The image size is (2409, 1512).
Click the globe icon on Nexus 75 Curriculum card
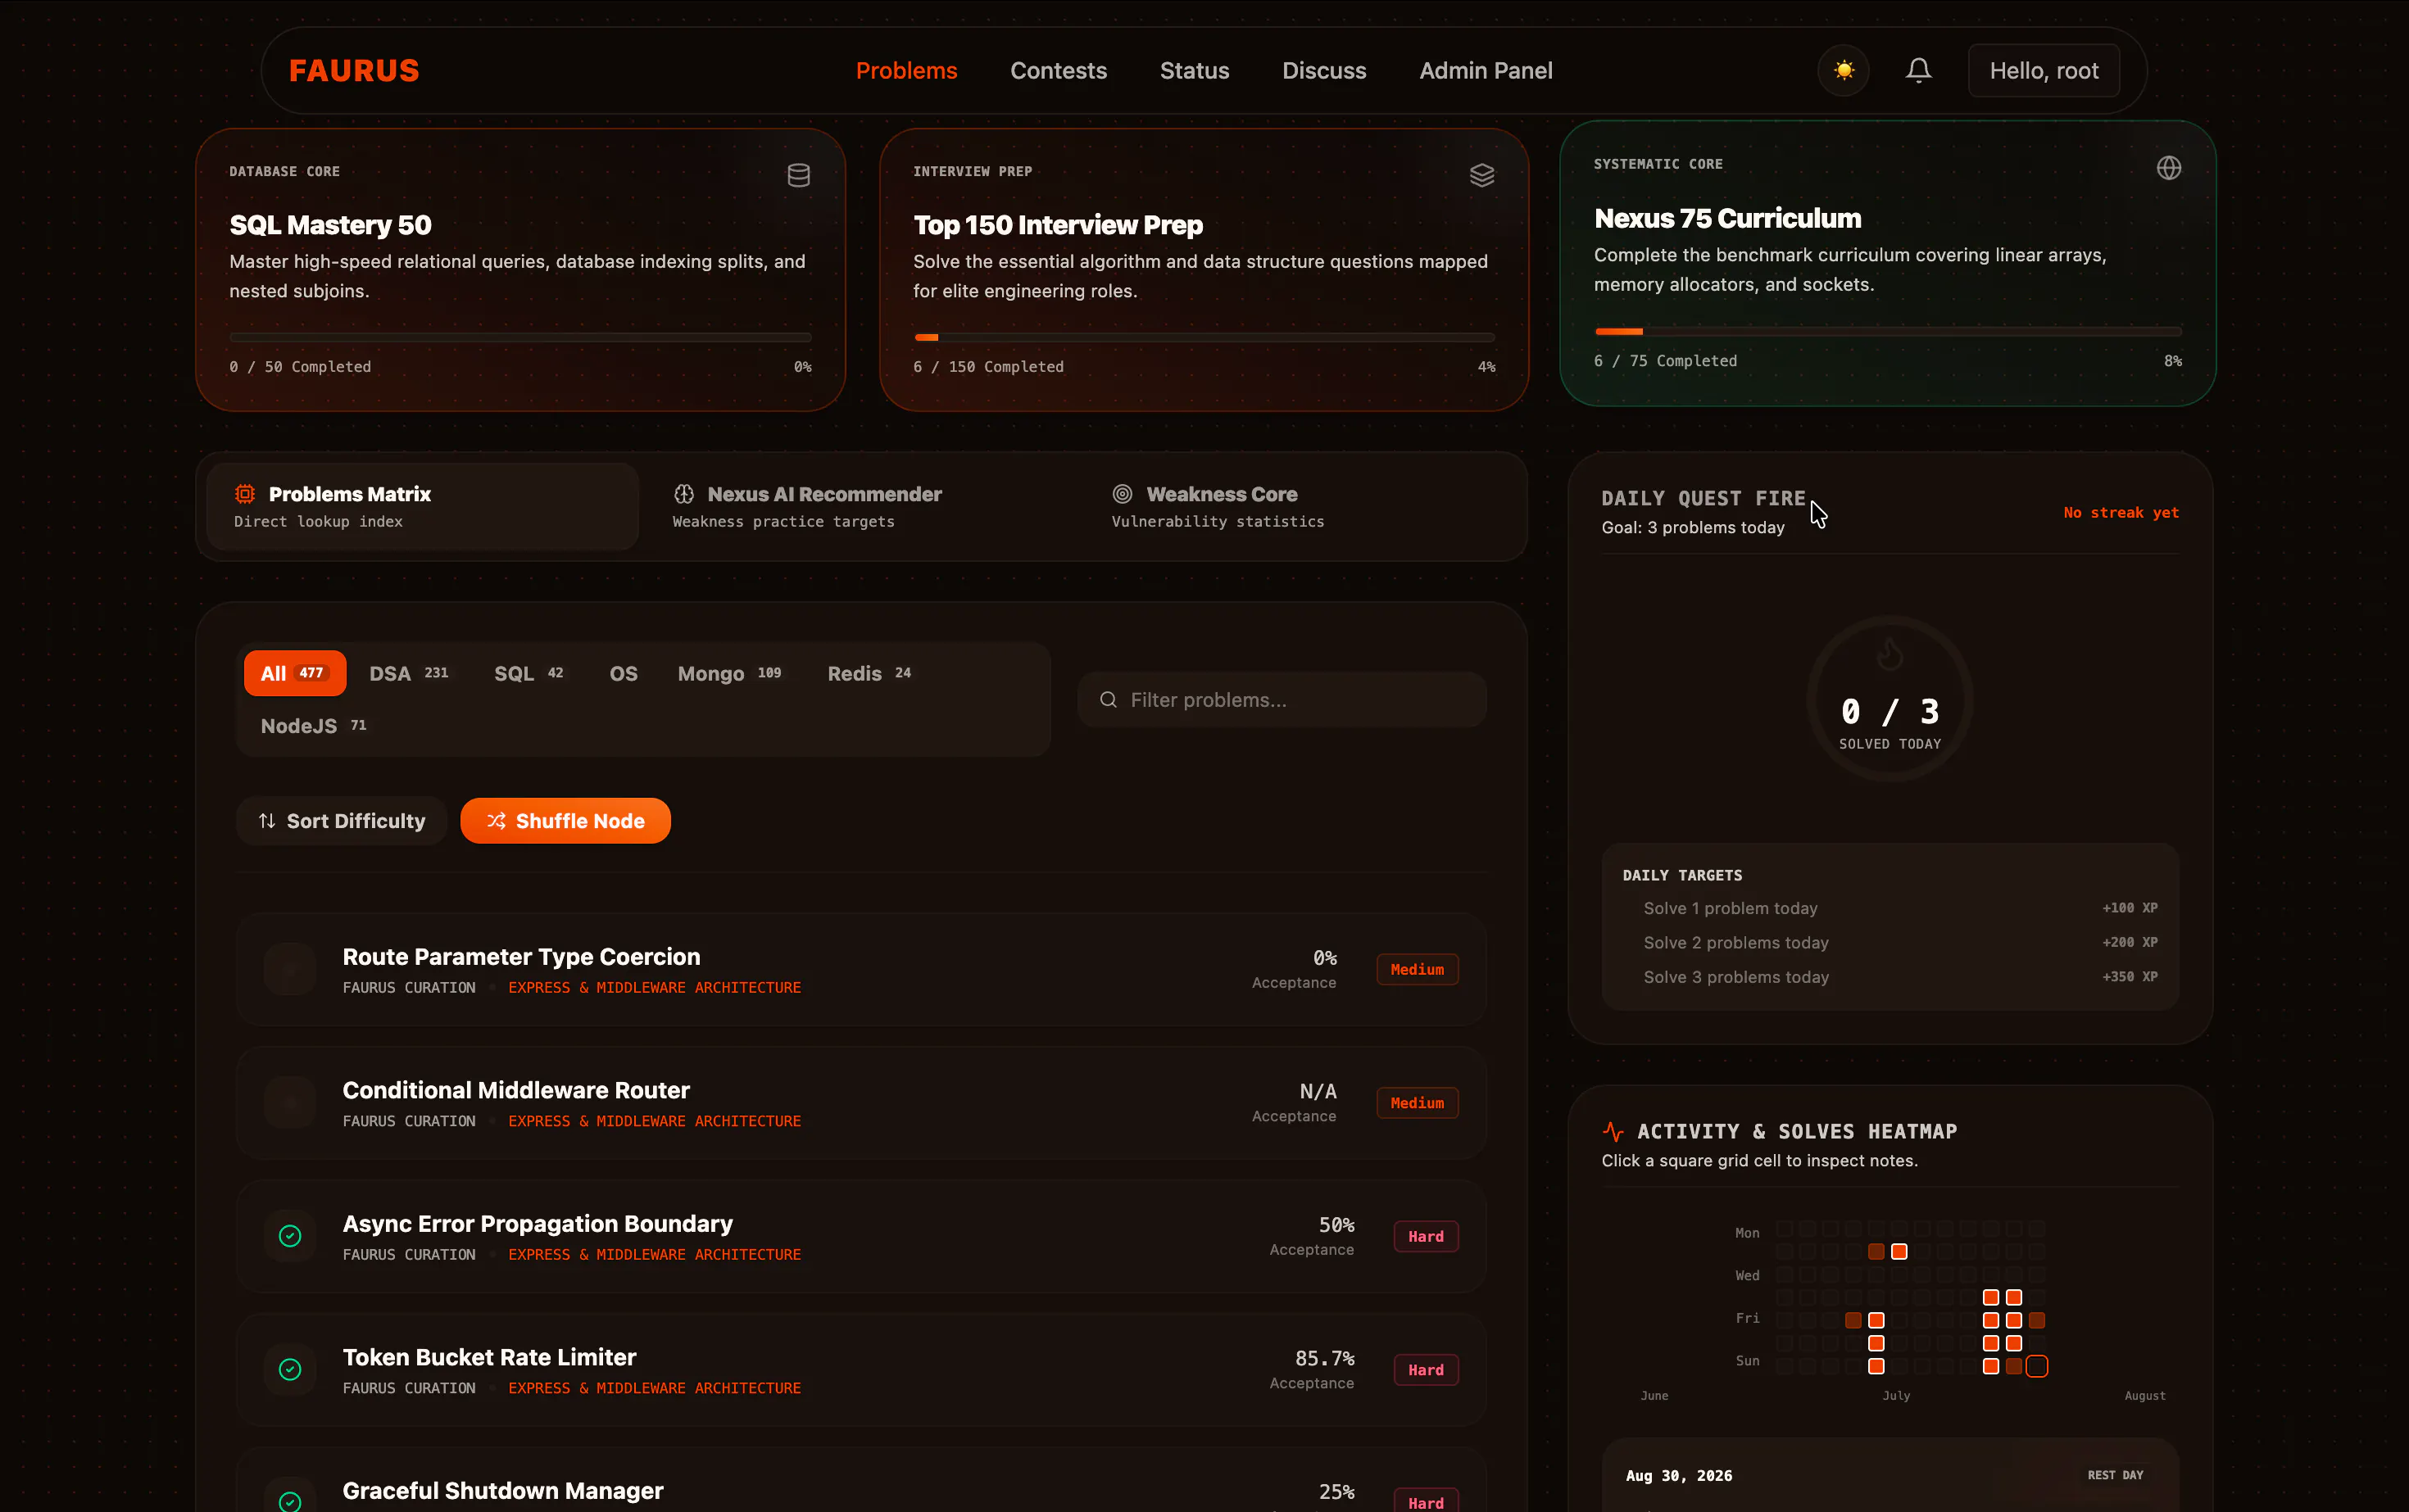click(x=2168, y=168)
